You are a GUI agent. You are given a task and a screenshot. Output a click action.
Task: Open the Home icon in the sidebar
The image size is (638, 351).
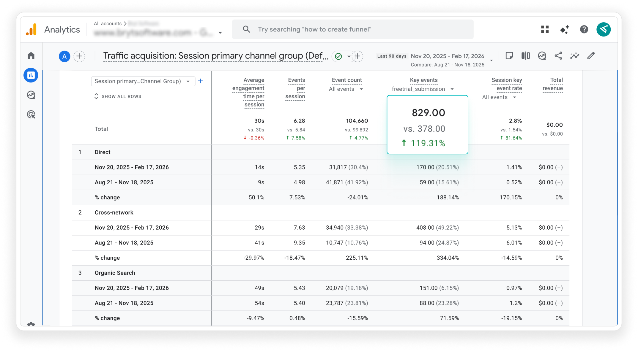tap(31, 56)
